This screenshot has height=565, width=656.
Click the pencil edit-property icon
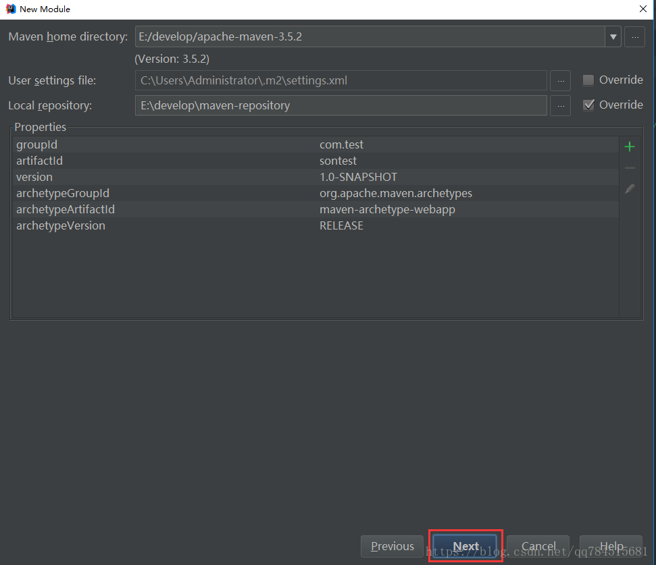tap(630, 189)
